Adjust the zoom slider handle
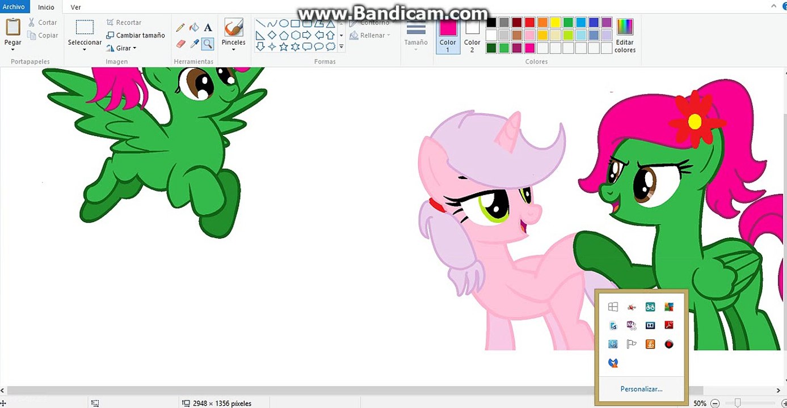The width and height of the screenshot is (787, 408). (738, 403)
